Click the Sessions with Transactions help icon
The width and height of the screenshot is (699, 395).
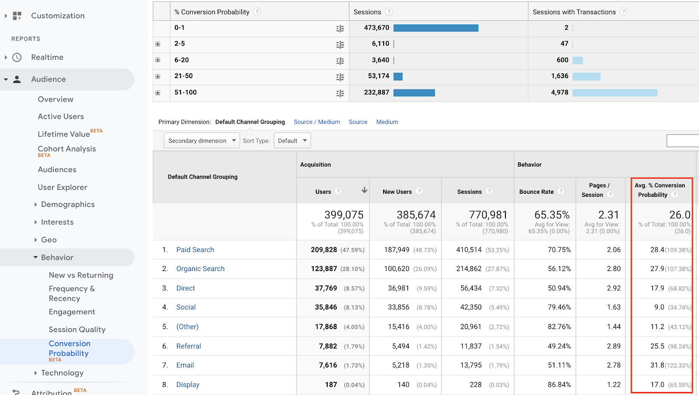click(x=623, y=12)
